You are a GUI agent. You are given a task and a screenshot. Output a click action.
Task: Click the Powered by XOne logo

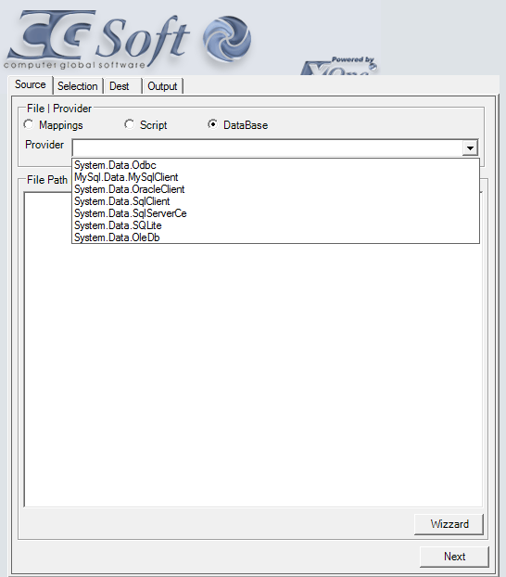(x=339, y=66)
